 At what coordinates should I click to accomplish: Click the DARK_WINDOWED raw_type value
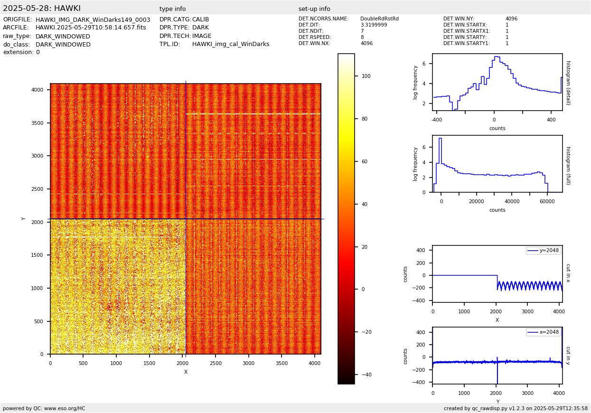click(x=63, y=36)
